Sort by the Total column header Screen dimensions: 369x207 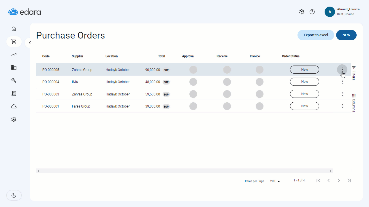pyautogui.click(x=161, y=56)
